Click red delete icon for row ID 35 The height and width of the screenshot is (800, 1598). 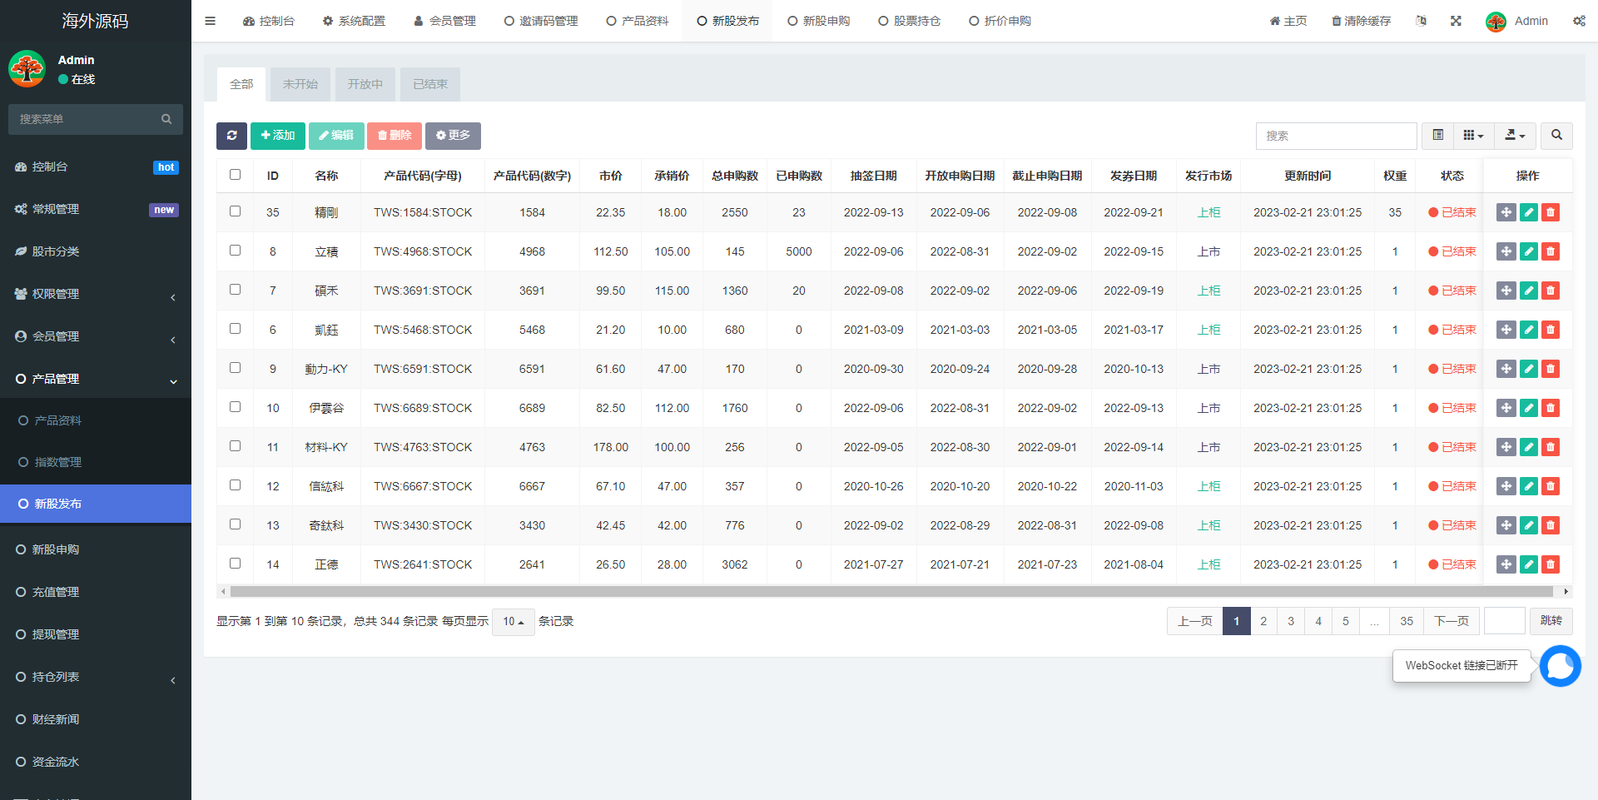1550,212
